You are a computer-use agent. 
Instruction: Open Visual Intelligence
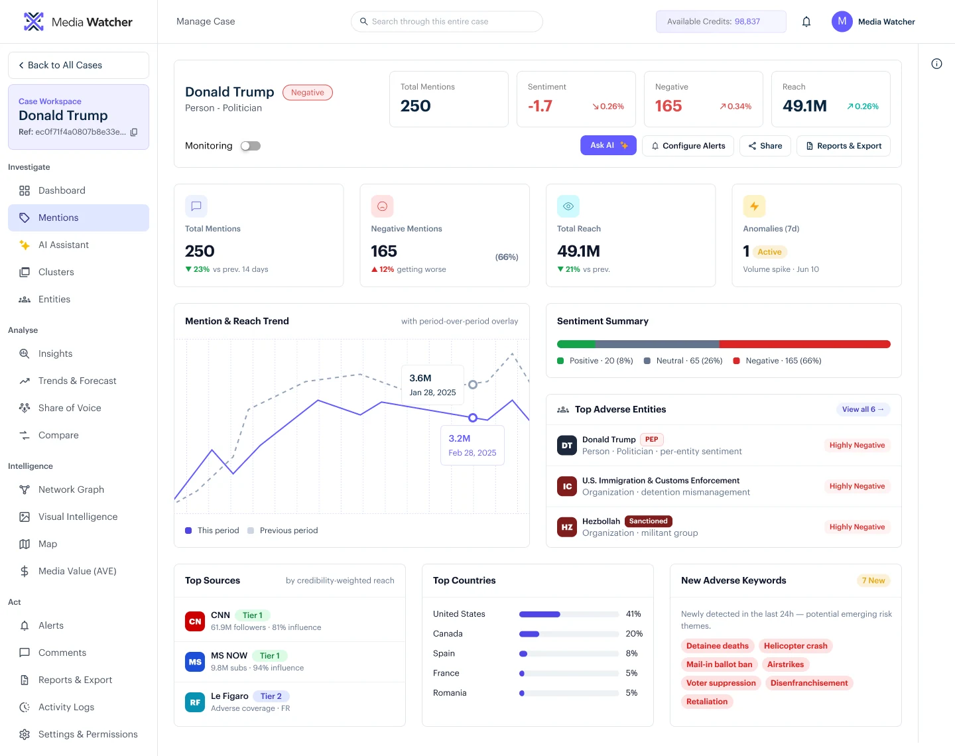[78, 517]
